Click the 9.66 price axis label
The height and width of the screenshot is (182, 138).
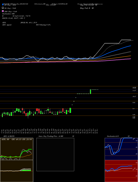[134, 103]
